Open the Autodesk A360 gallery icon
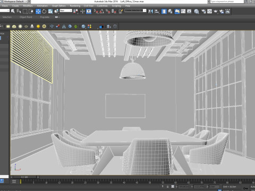The image size is (255, 191). 228,12
